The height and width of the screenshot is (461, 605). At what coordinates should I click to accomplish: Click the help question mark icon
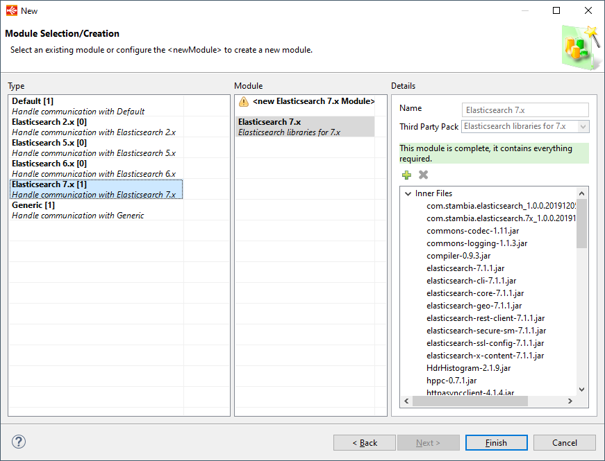point(19,442)
